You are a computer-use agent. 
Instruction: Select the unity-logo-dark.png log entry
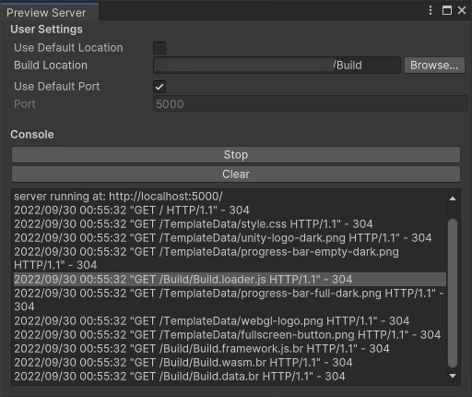[230, 238]
